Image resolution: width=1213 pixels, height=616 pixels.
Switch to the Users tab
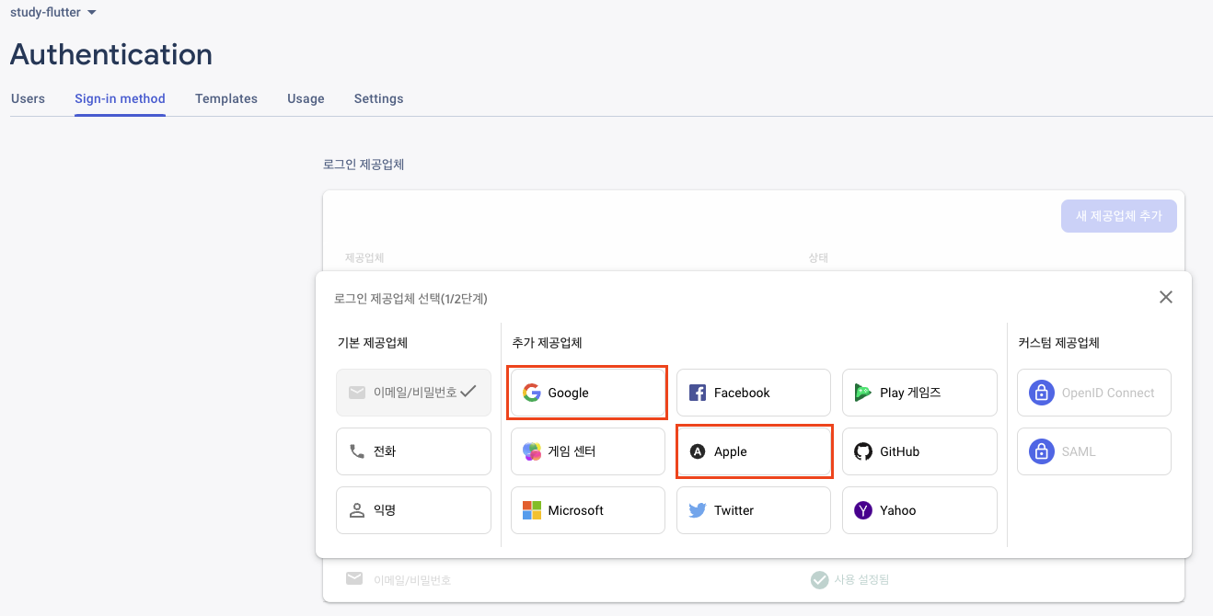[28, 98]
